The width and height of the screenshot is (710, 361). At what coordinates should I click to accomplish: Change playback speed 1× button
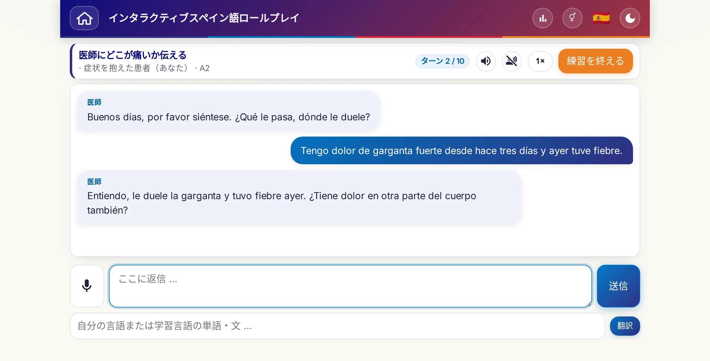[x=540, y=61]
